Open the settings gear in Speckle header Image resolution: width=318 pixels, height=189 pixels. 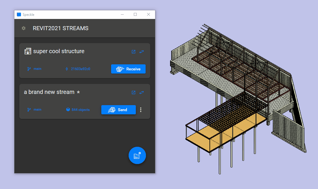(24, 28)
